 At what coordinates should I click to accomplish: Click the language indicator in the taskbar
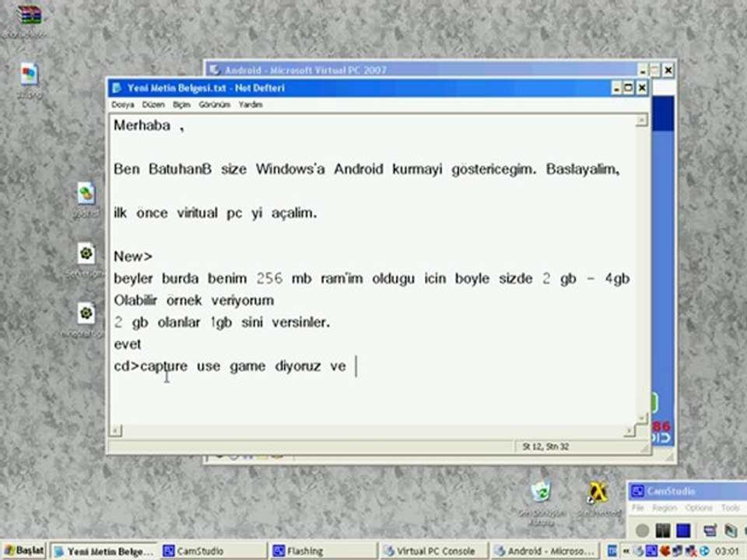coord(612,551)
